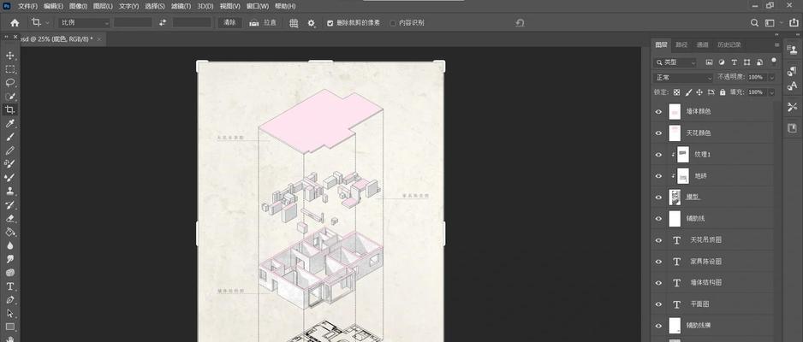The width and height of the screenshot is (803, 342).
Task: Click the Lock all padlock icon
Action: tap(723, 92)
